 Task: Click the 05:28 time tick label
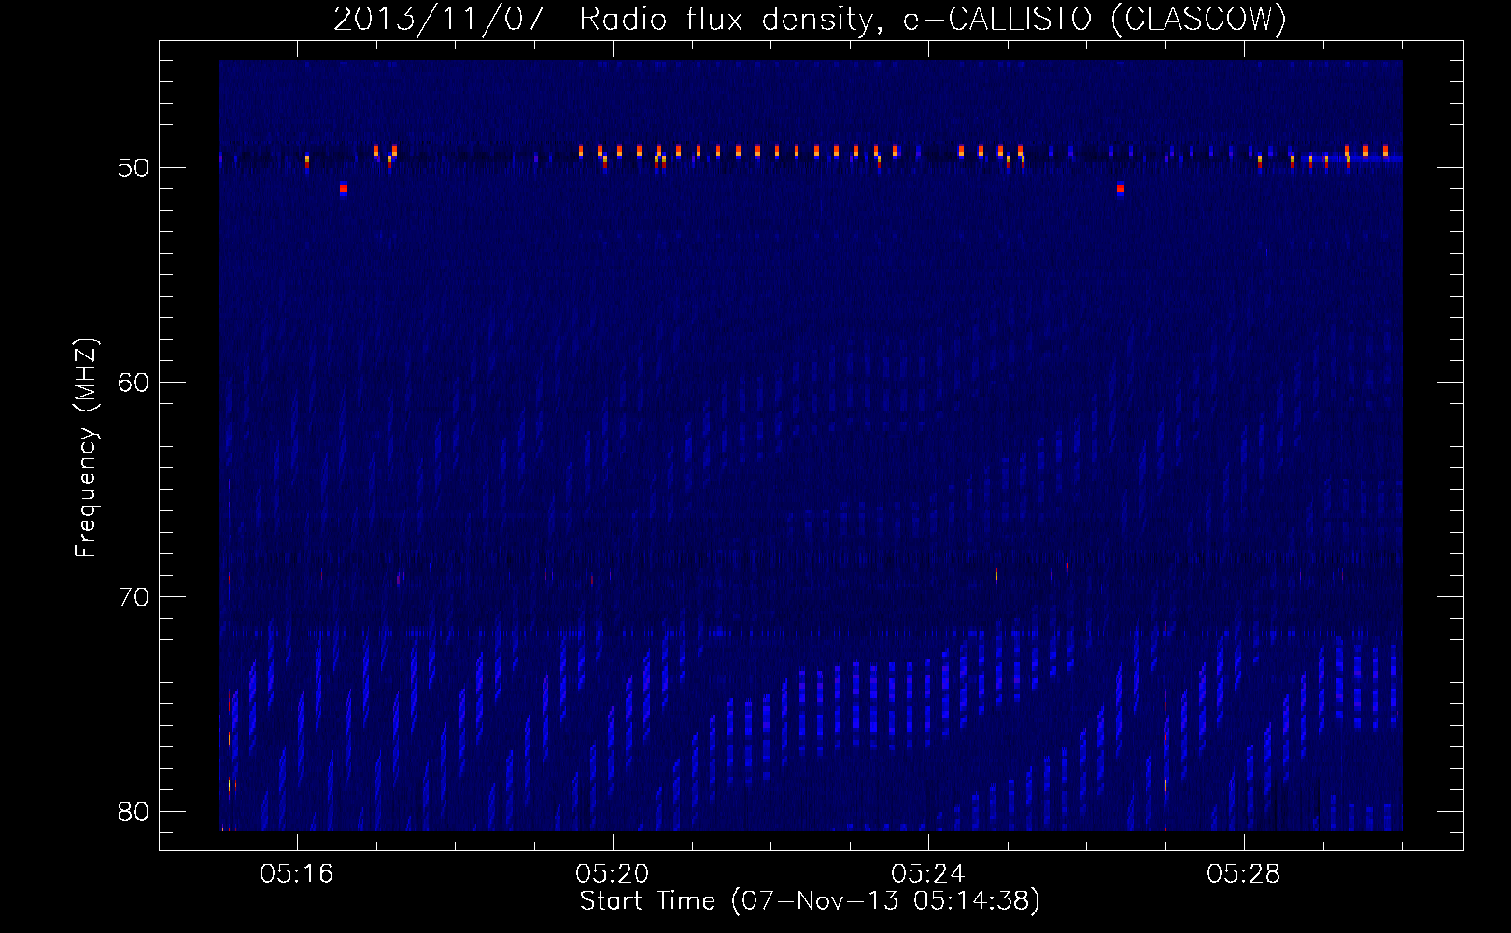[1243, 874]
